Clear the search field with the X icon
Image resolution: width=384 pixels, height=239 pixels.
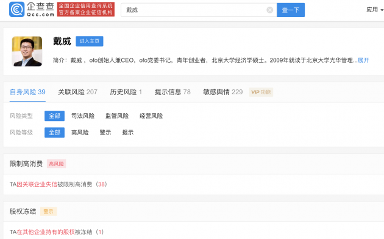point(269,10)
